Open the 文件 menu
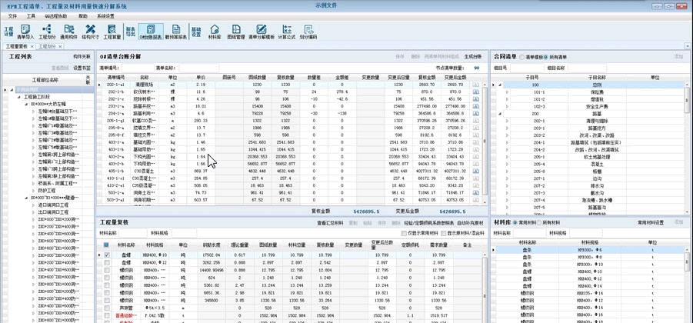 click(12, 16)
